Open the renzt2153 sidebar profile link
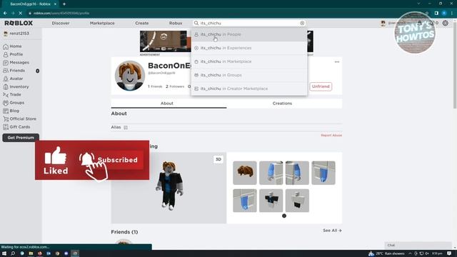457x257 pixels. pyautogui.click(x=16, y=34)
